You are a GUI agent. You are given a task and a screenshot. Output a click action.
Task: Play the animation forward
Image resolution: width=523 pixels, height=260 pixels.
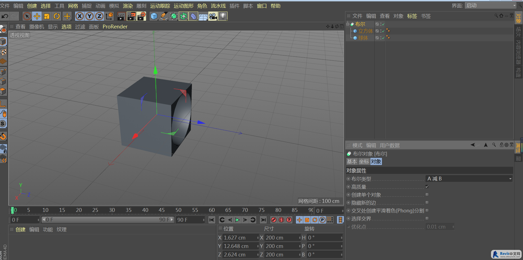[237, 220]
